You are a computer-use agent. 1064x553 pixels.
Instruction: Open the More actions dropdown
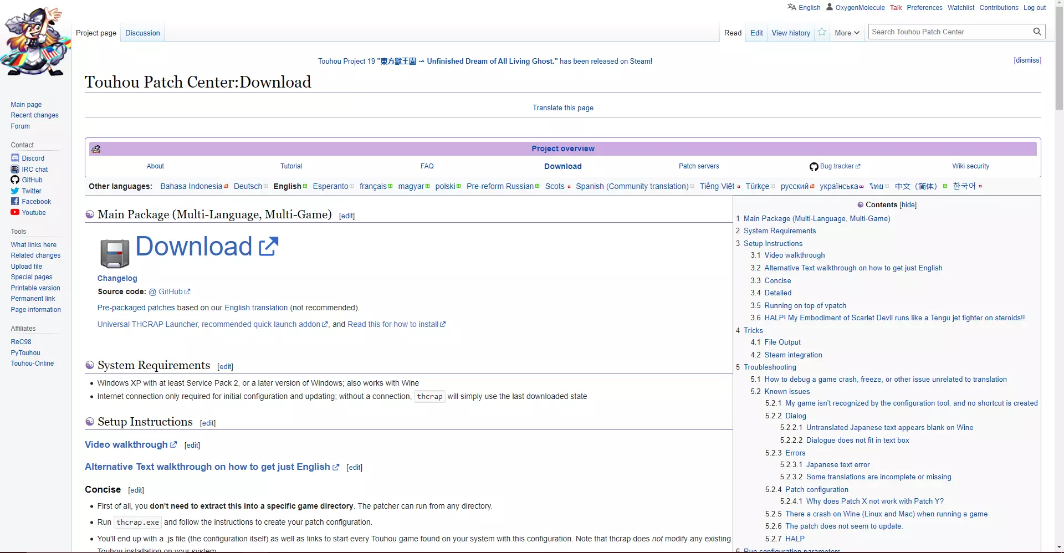pyautogui.click(x=847, y=33)
